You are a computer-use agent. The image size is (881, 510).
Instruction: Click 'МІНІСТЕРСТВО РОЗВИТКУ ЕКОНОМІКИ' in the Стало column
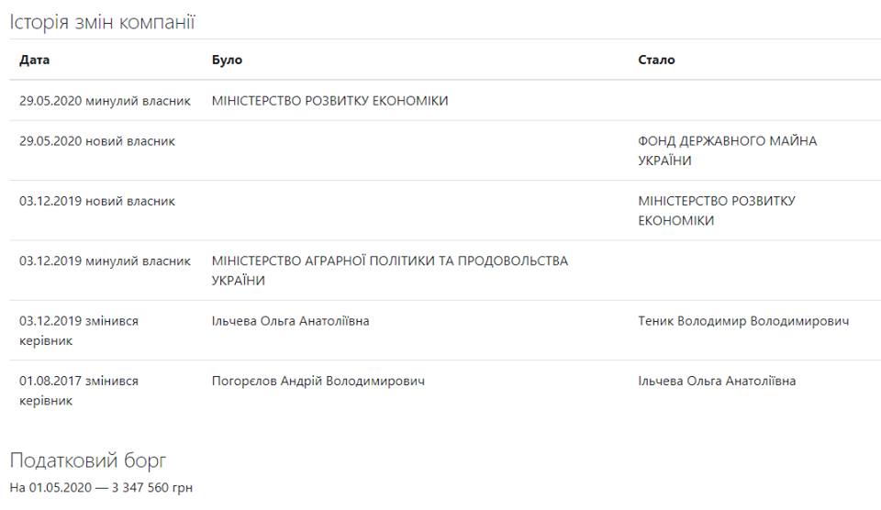[716, 210]
